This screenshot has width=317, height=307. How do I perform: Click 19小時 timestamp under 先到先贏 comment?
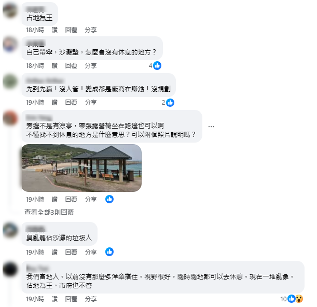[35, 103]
